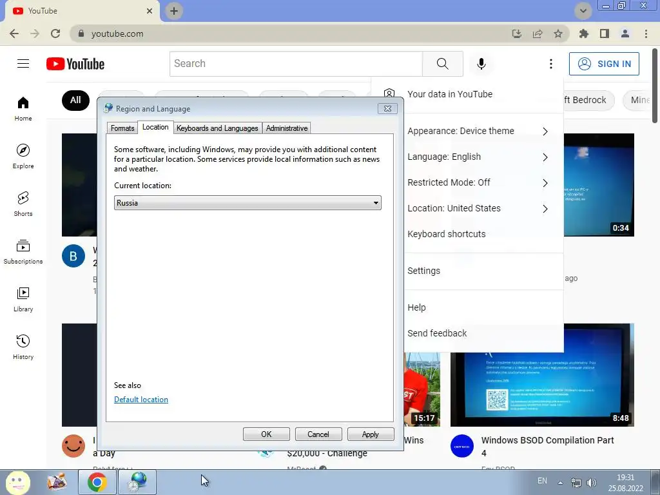Click the youtube.com address bar
Viewport: 660px width, 495px height.
291,34
